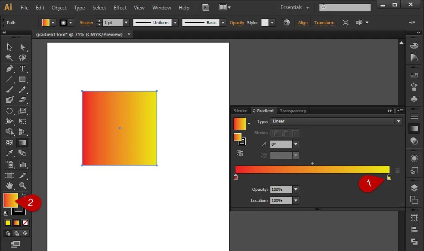Open the gradient Location percentage dropdown

(296, 201)
